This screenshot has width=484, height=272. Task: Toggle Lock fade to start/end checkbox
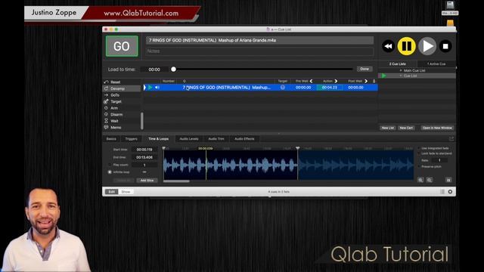[x=419, y=153]
